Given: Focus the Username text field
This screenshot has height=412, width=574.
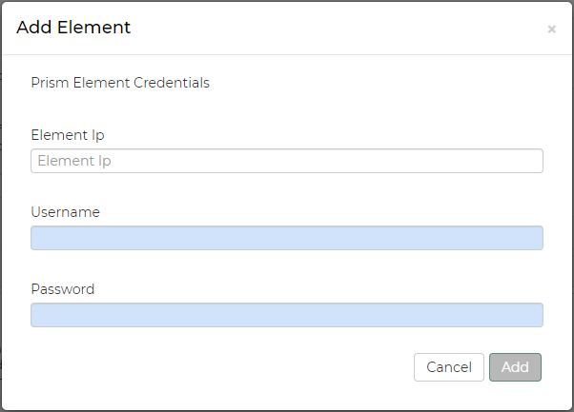Looking at the screenshot, I should [x=286, y=238].
